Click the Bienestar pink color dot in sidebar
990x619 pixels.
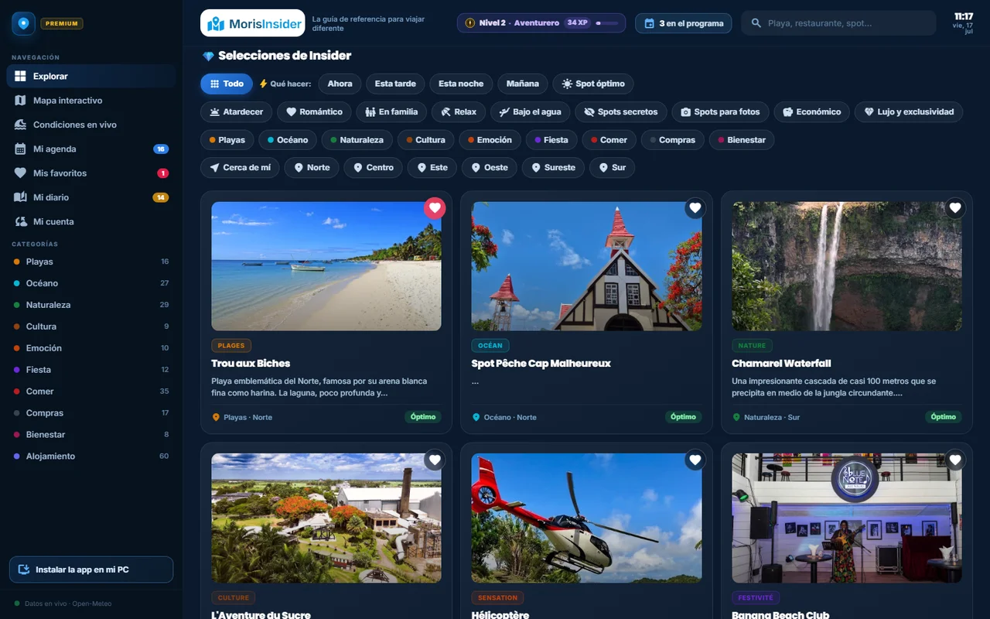17,435
